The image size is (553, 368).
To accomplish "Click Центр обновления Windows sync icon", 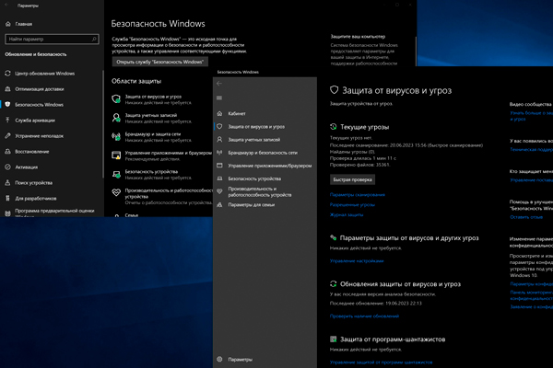I will coord(7,74).
